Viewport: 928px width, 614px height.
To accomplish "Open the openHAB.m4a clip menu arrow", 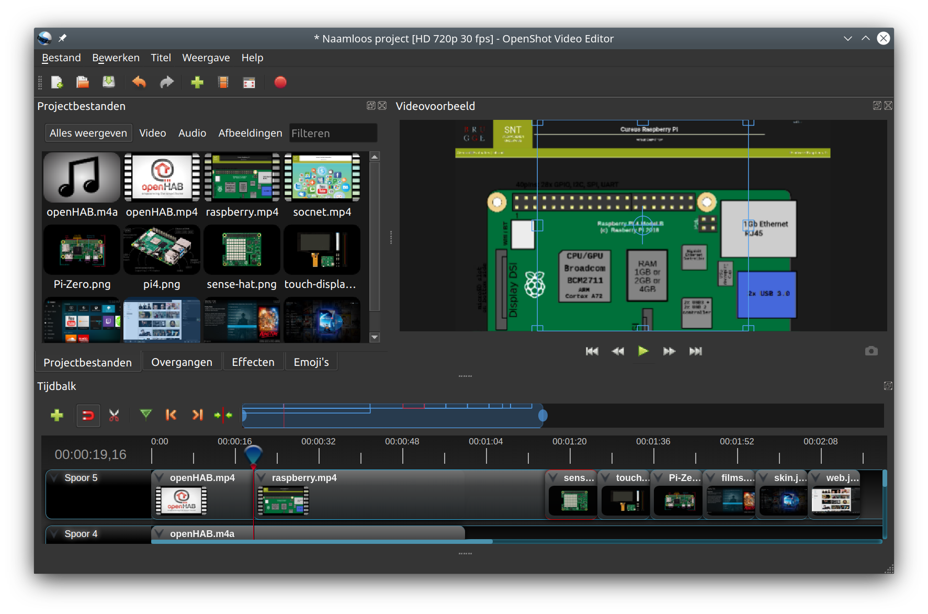I will point(160,534).
